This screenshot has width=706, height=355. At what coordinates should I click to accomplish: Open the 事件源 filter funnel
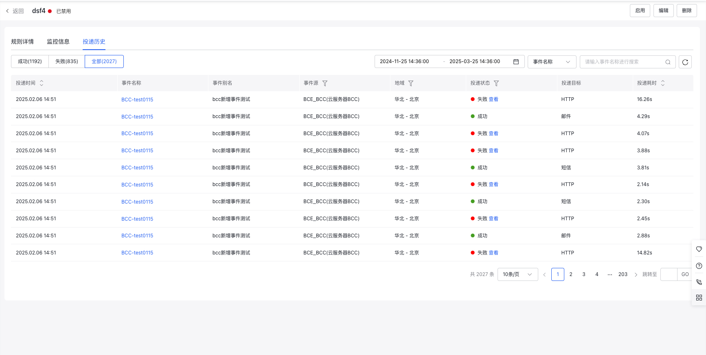tap(325, 83)
